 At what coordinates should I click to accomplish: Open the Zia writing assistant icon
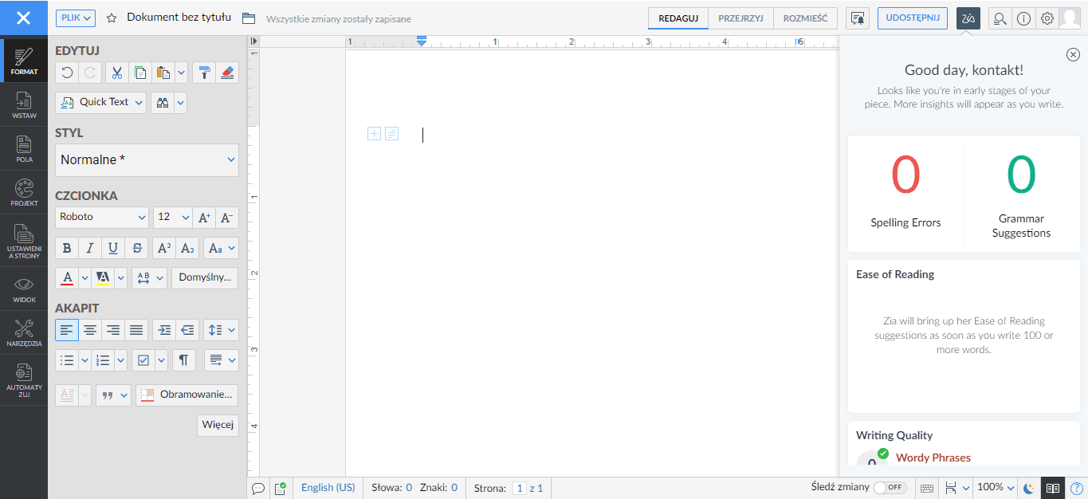[968, 18]
